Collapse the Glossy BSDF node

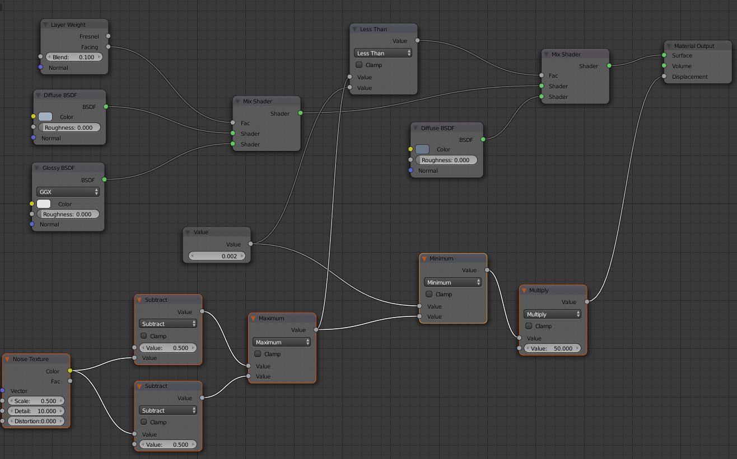[38, 168]
